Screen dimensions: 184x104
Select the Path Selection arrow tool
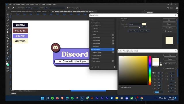tap(8, 47)
